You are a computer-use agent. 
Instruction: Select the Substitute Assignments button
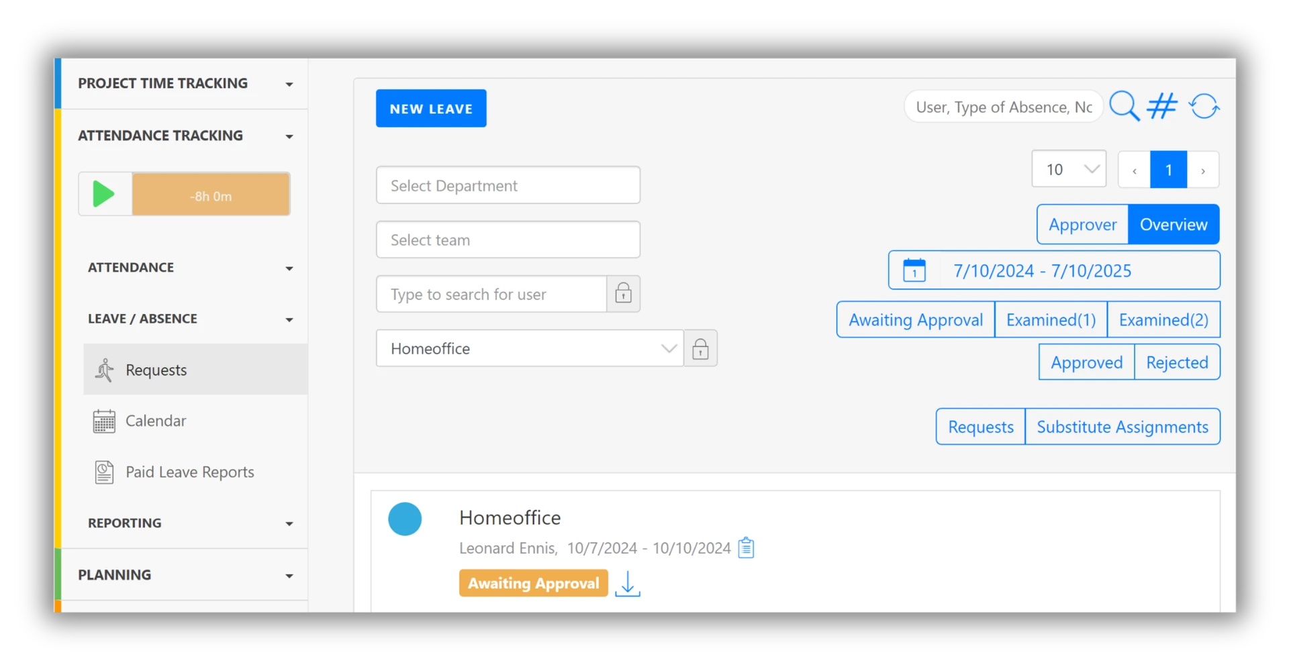[x=1122, y=427]
